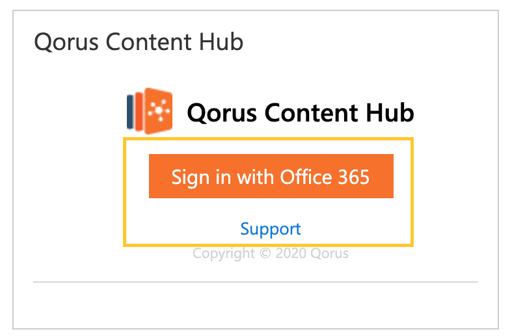Open the Support link

coord(271,229)
